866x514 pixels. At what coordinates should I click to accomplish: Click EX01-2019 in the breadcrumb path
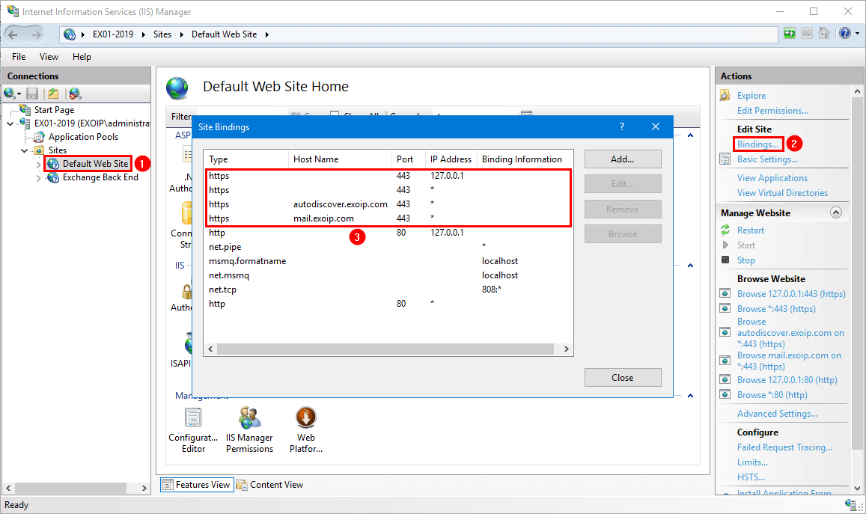(113, 34)
